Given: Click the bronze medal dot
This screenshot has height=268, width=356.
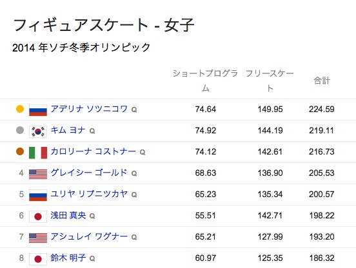Looking at the screenshot, I should click(x=20, y=151).
